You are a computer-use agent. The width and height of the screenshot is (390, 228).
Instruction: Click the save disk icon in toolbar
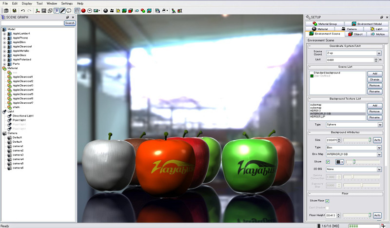[15, 10]
